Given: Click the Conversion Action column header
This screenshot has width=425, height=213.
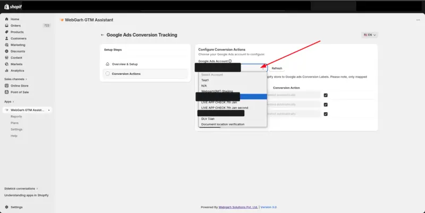Looking at the screenshot, I should click(286, 88).
